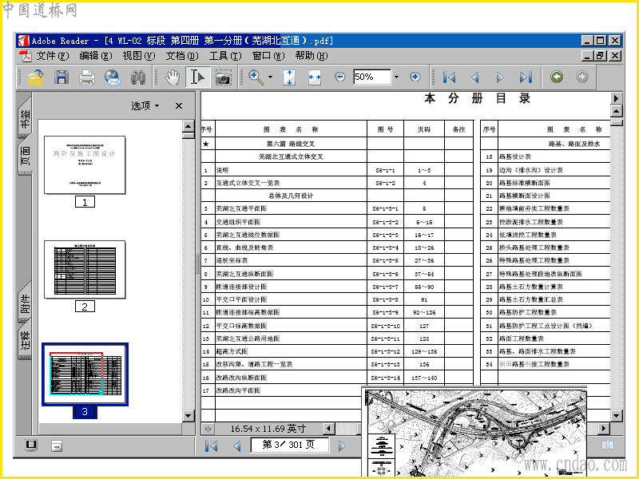Click the zoom in plus button

(415, 77)
